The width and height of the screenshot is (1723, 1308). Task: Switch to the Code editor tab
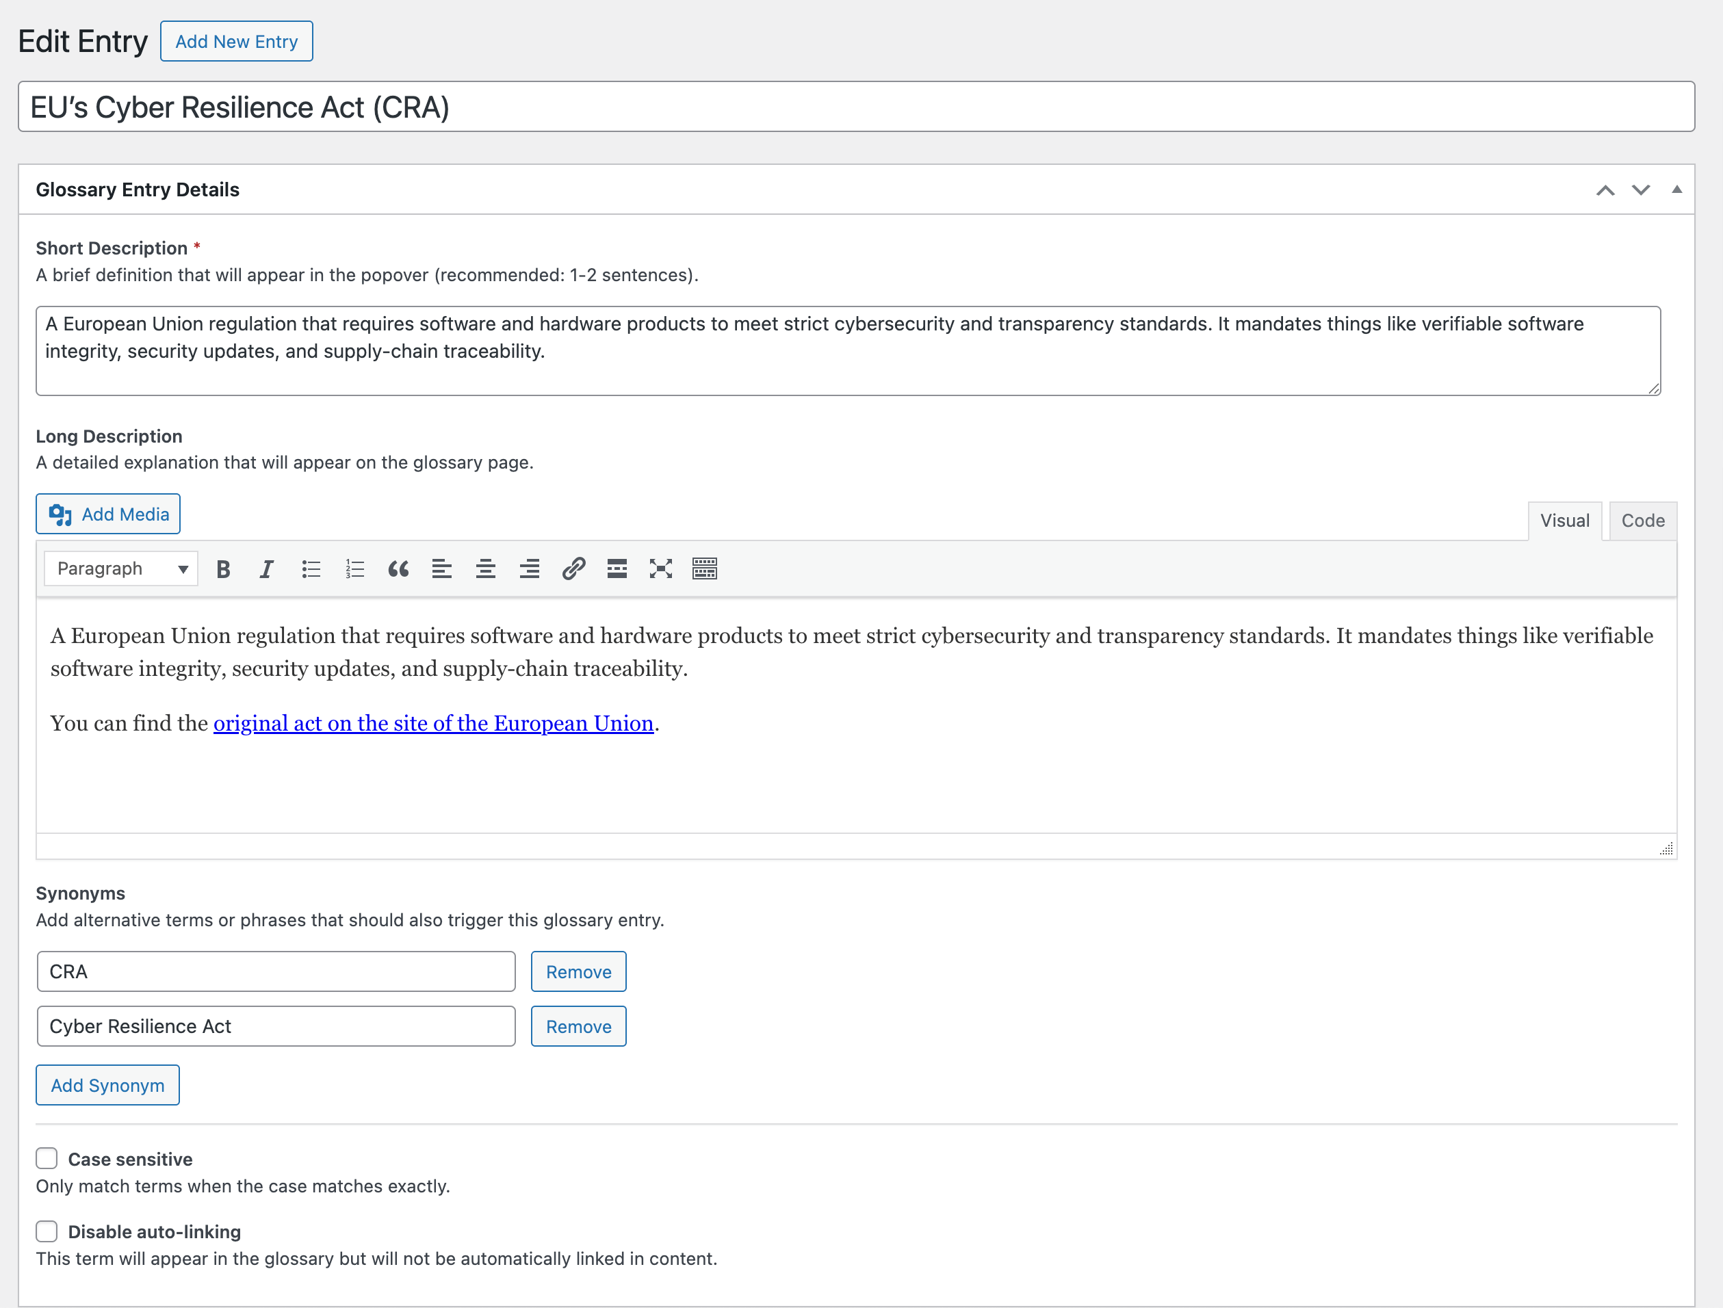click(1642, 521)
